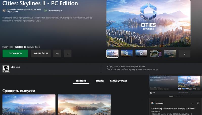Play the first video trailer thumbnail
Screen dimensions: 202x115
coord(127,53)
